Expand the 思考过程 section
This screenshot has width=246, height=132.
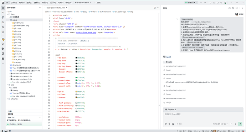(x=168, y=62)
